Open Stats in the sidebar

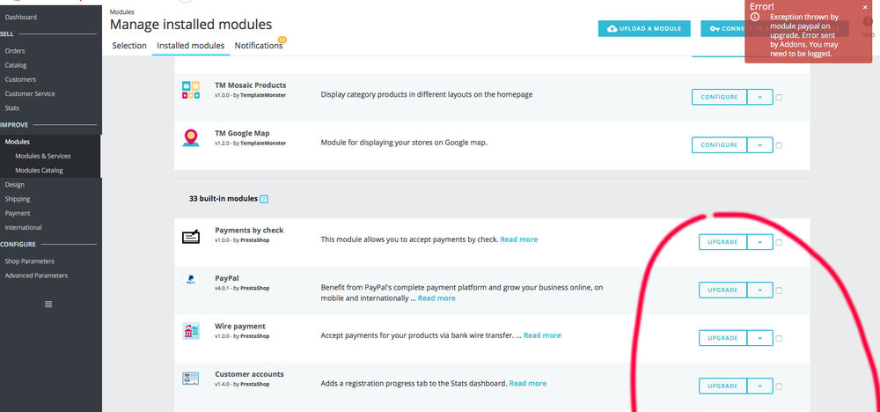point(11,107)
